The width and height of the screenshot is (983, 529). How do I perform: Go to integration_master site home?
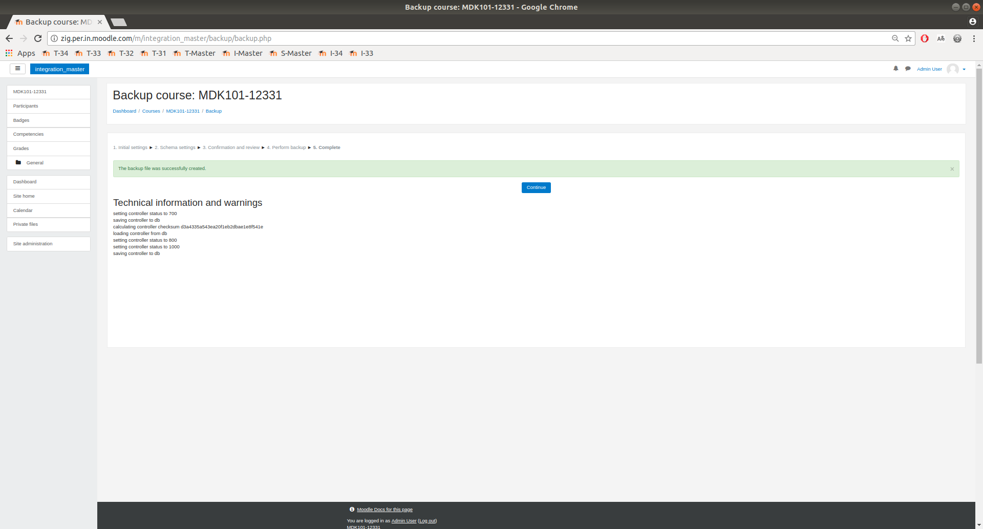click(x=60, y=69)
